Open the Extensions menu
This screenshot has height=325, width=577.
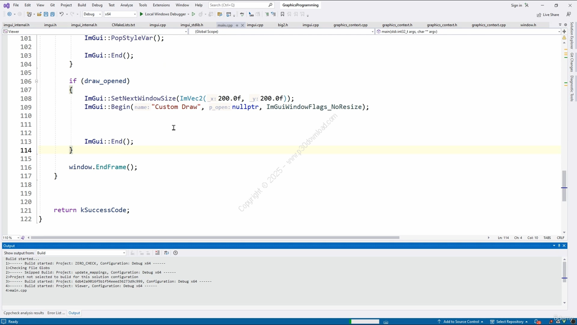pyautogui.click(x=161, y=5)
